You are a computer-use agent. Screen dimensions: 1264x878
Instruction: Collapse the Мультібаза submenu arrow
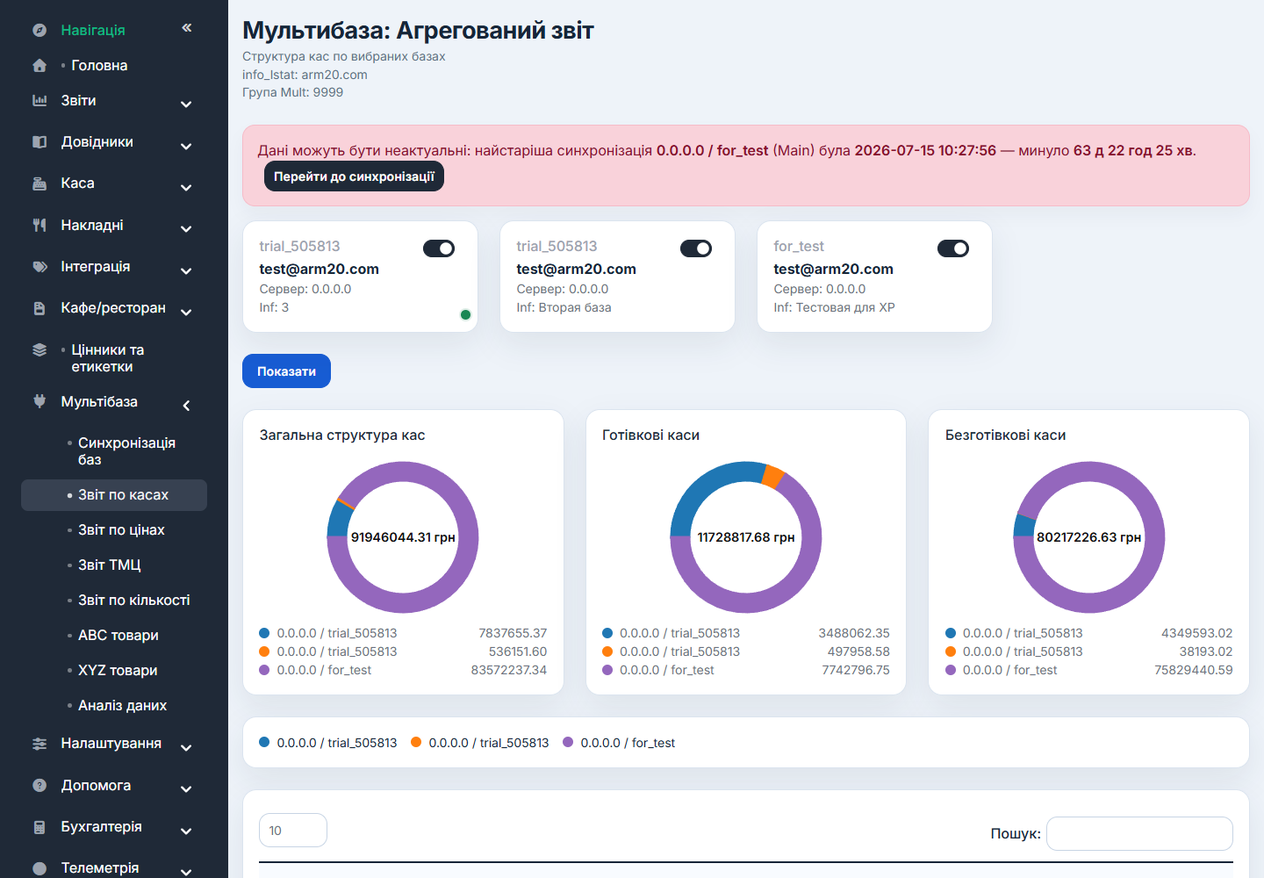click(x=186, y=406)
